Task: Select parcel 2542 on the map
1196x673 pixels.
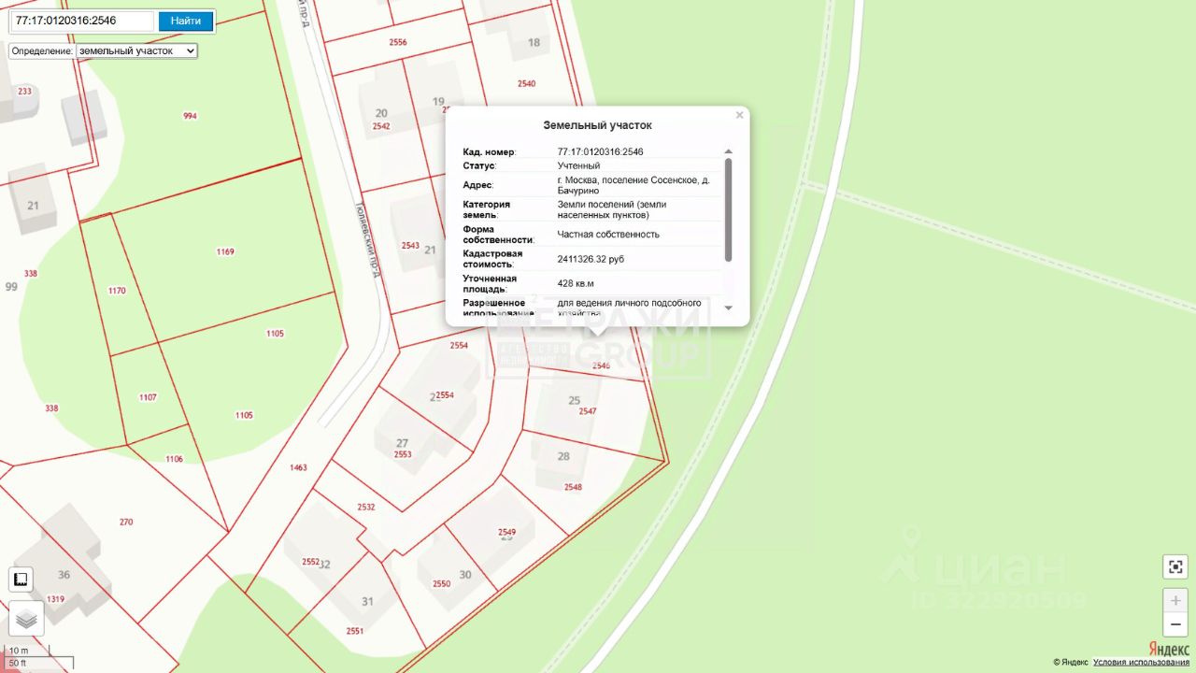Action: pos(381,126)
